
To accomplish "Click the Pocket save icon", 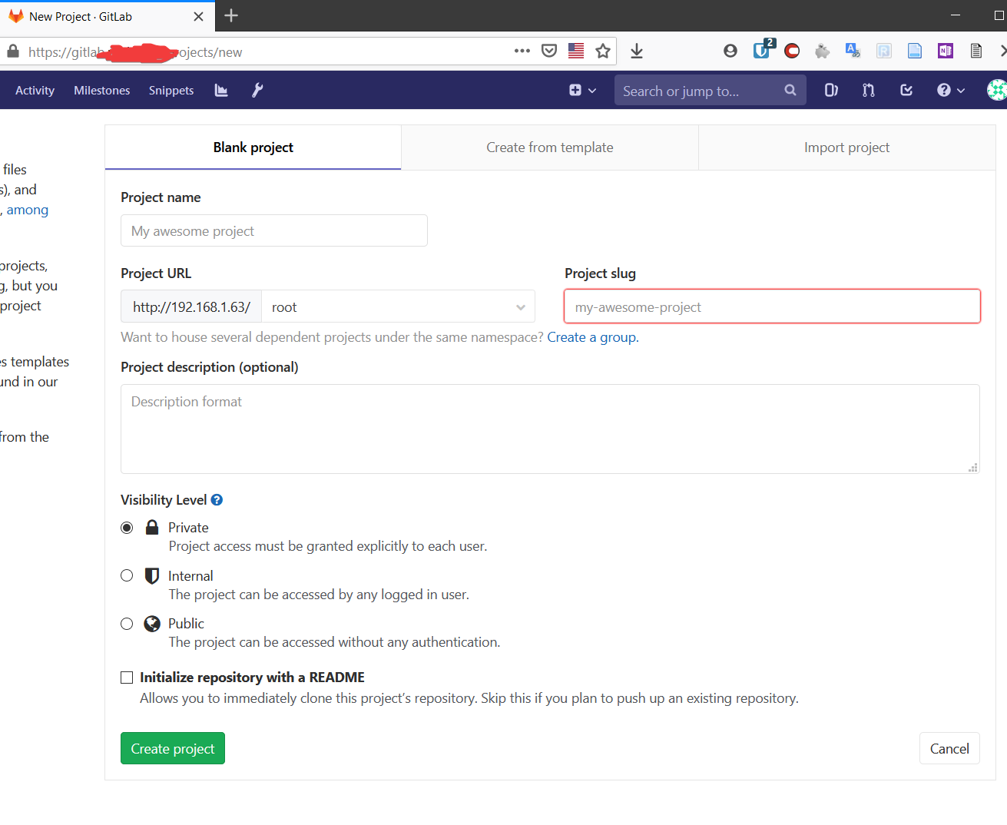I will point(549,51).
